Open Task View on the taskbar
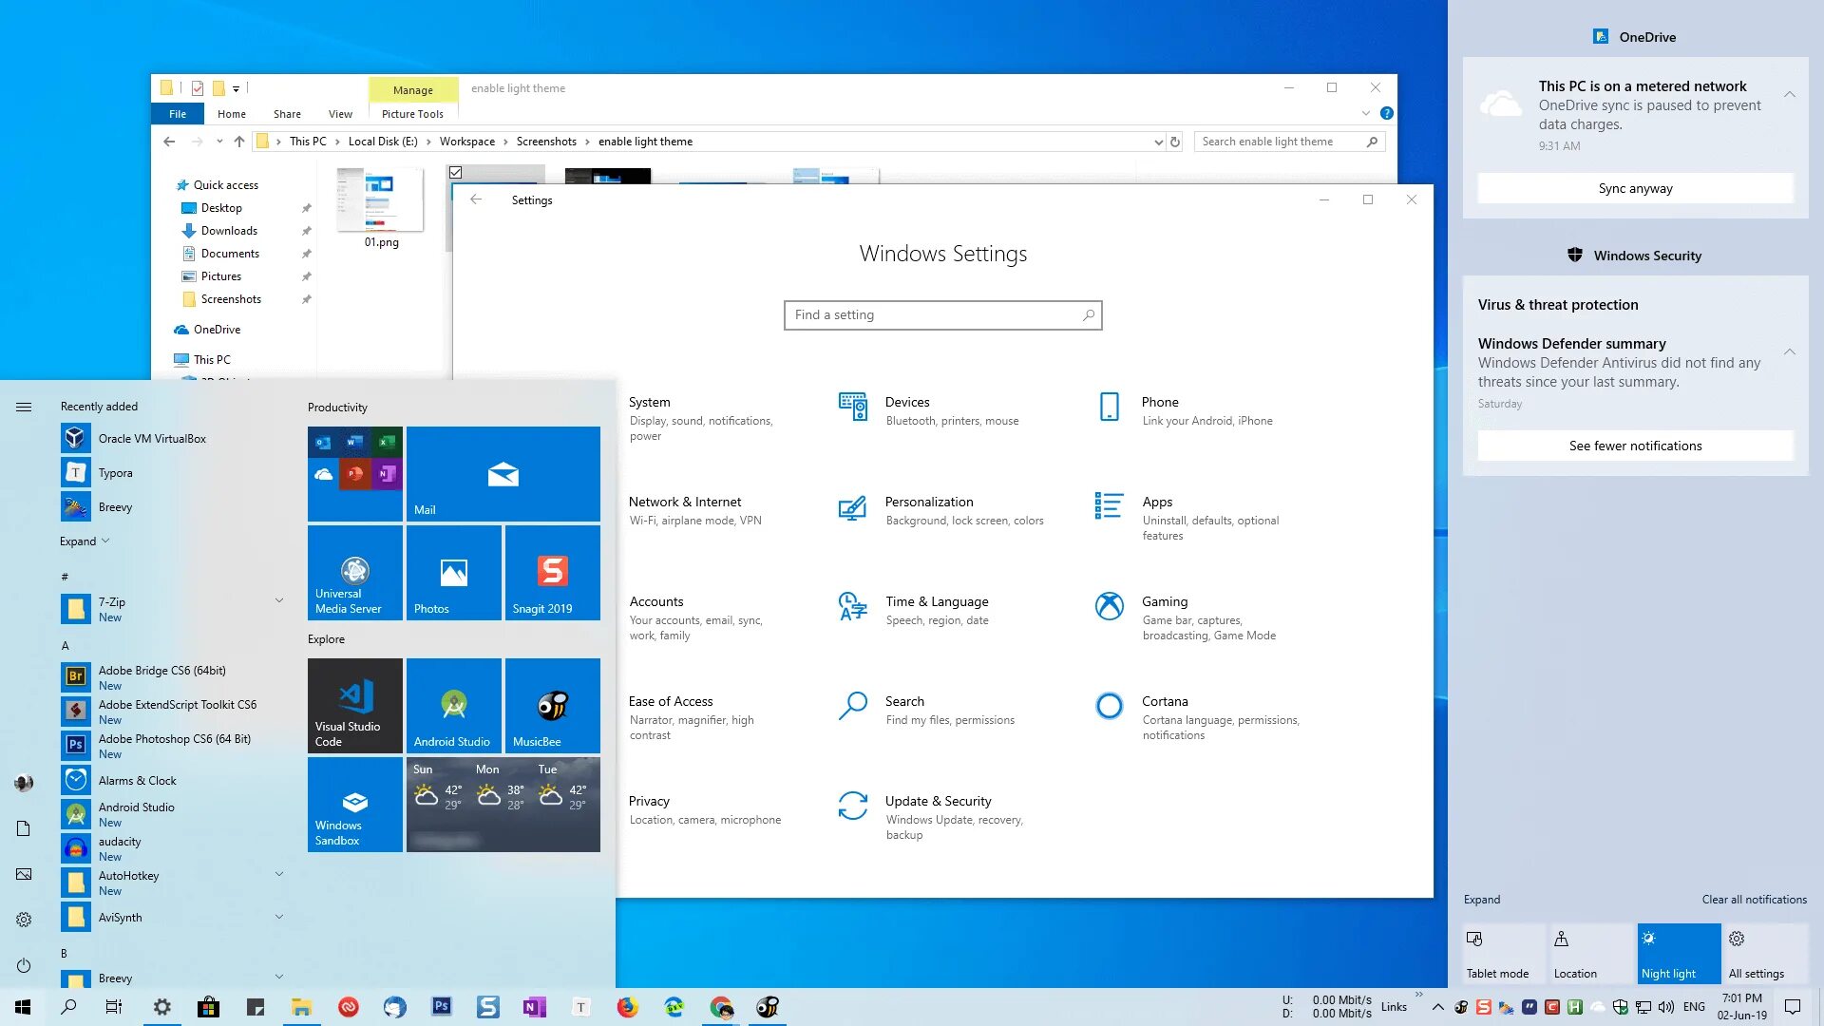 (114, 1007)
